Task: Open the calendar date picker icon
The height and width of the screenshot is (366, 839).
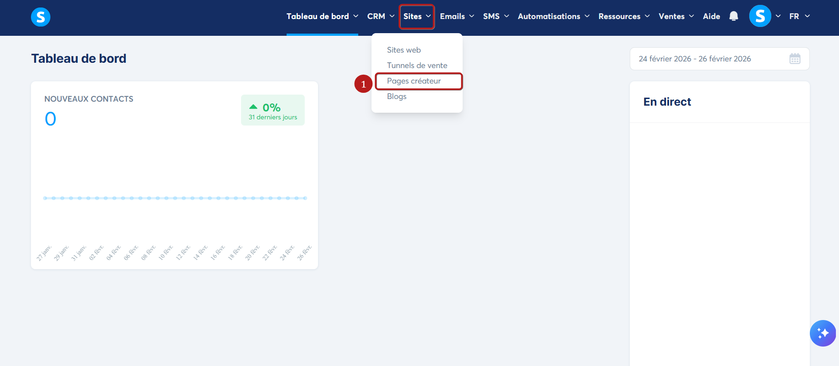Action: tap(795, 59)
